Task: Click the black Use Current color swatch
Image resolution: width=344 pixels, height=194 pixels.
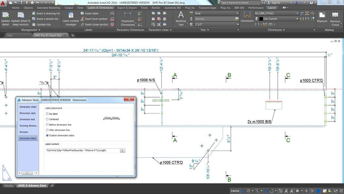Action: click(x=261, y=19)
